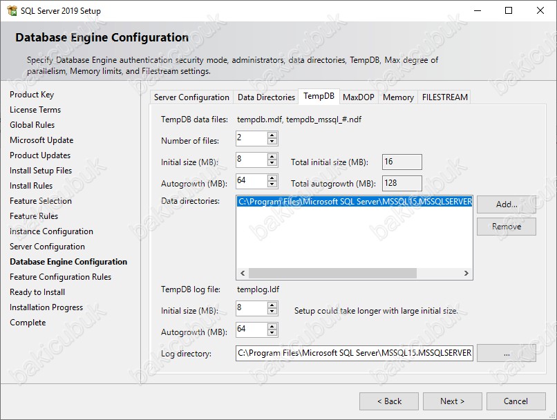
Task: Cancel the SQL Server setup
Action: click(516, 401)
